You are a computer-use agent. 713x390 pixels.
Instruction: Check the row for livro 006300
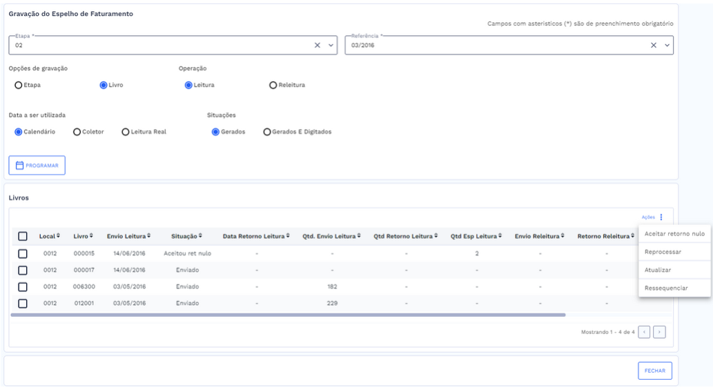tap(23, 286)
